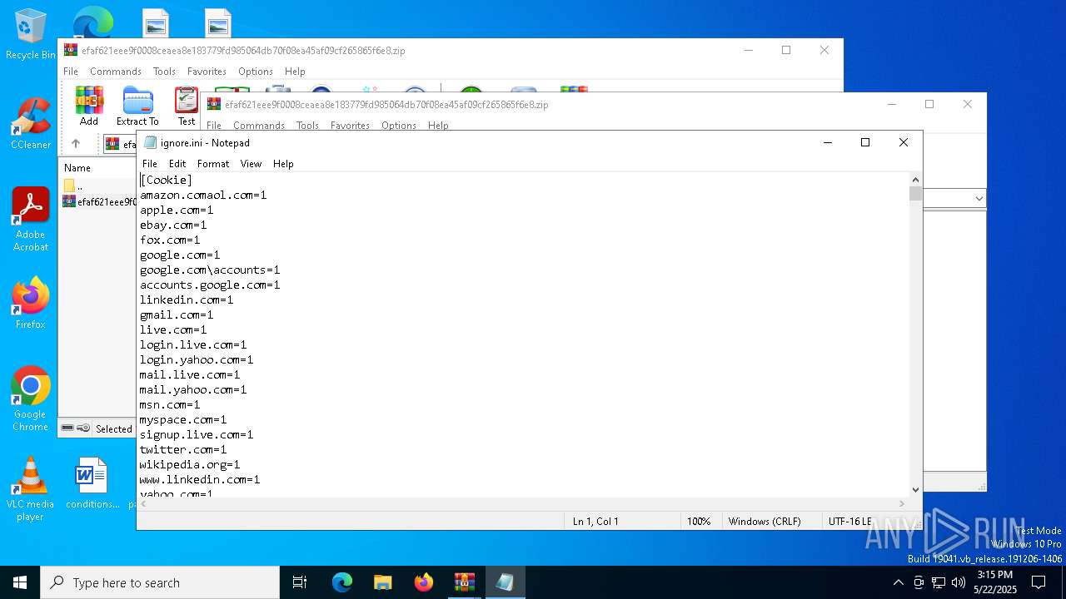The width and height of the screenshot is (1066, 599).
Task: Click the line 'apple.com=1'
Action: click(x=177, y=210)
